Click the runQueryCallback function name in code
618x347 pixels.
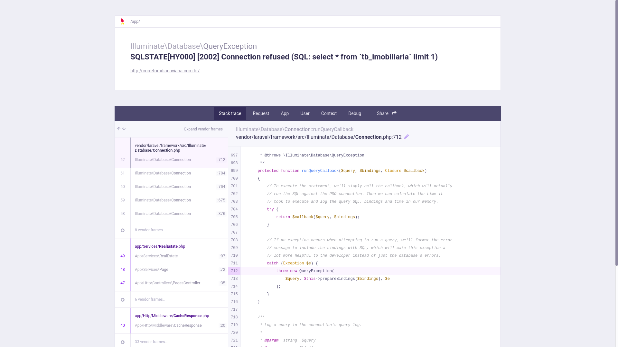tap(320, 171)
